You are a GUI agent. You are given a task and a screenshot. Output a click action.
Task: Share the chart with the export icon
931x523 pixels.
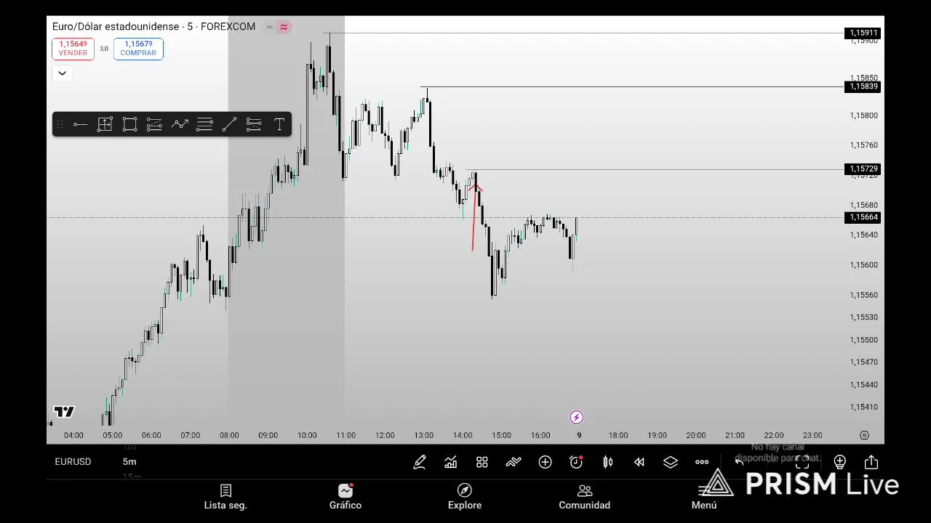point(871,462)
